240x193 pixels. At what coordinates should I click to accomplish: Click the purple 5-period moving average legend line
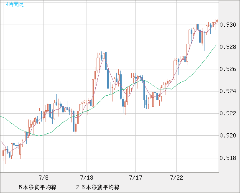point(11,187)
